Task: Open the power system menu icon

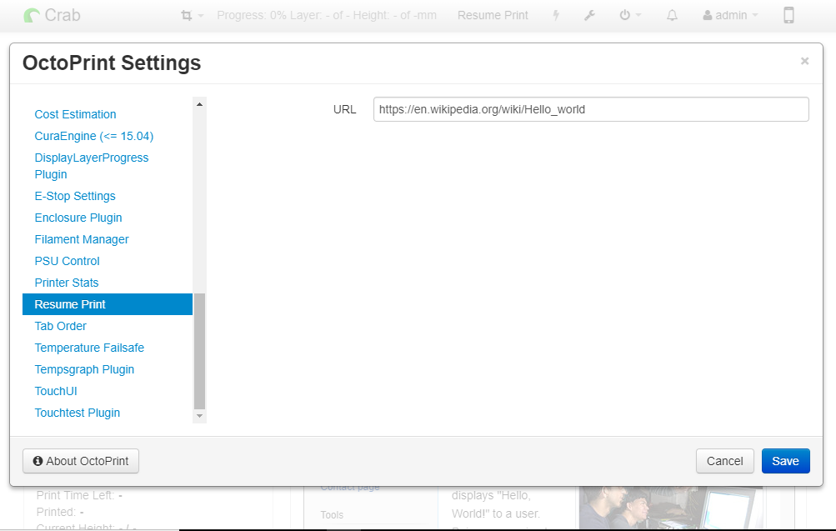Action: 625,15
